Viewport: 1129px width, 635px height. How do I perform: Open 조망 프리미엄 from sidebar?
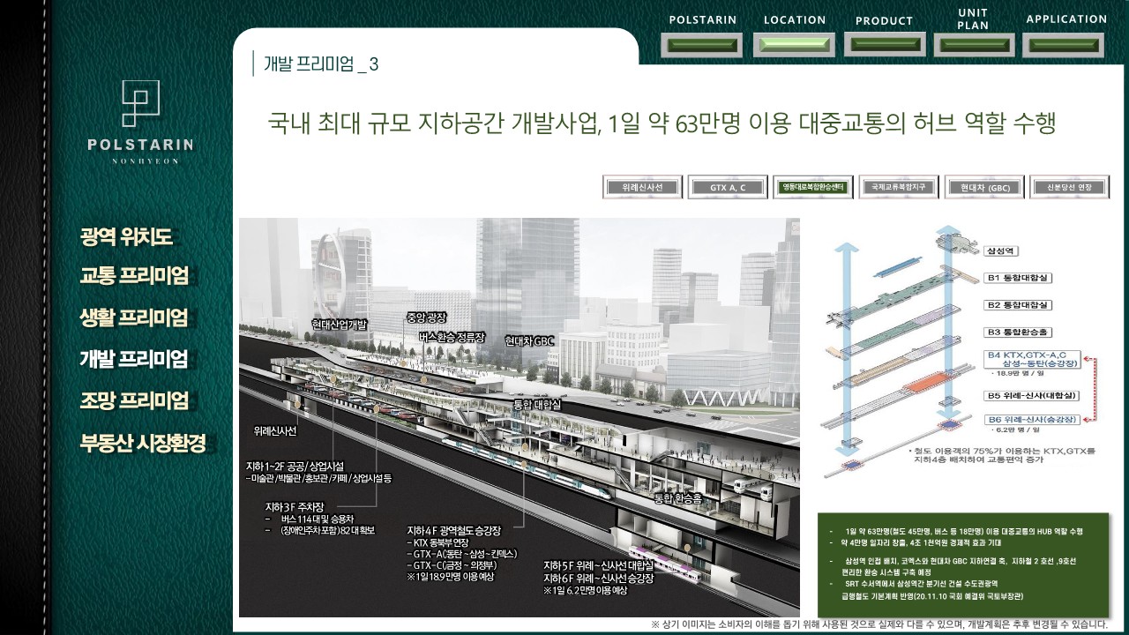point(134,400)
